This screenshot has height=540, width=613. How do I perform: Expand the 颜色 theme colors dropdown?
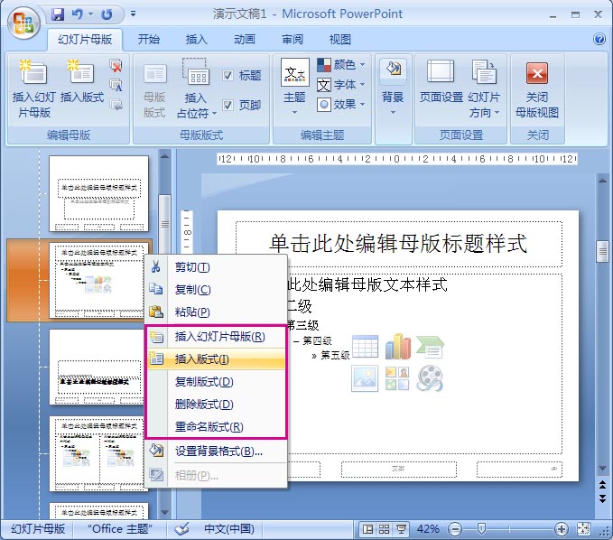tap(341, 65)
